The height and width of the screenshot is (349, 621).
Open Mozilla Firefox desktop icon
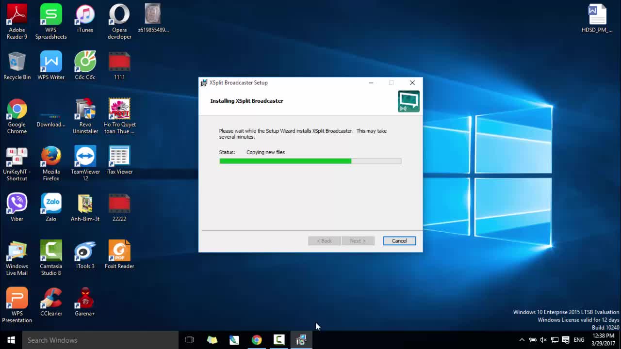point(51,164)
